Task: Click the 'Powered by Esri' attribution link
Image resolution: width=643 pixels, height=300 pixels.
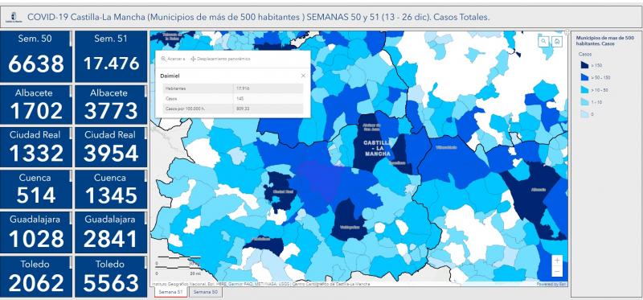Action: coord(551,284)
